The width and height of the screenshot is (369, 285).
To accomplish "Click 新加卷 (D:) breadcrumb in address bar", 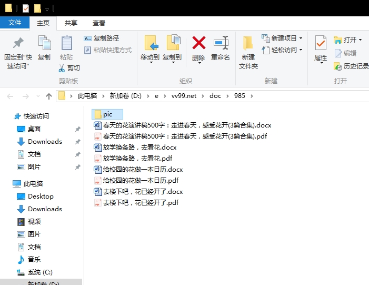I will (x=125, y=96).
